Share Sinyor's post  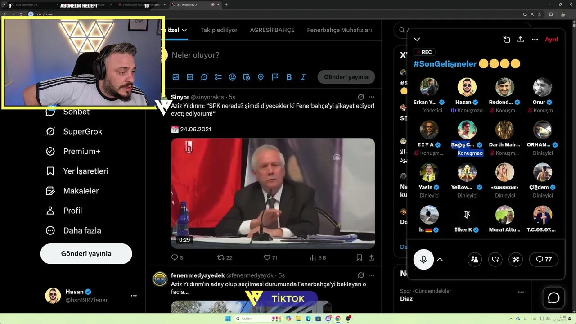coord(371,257)
